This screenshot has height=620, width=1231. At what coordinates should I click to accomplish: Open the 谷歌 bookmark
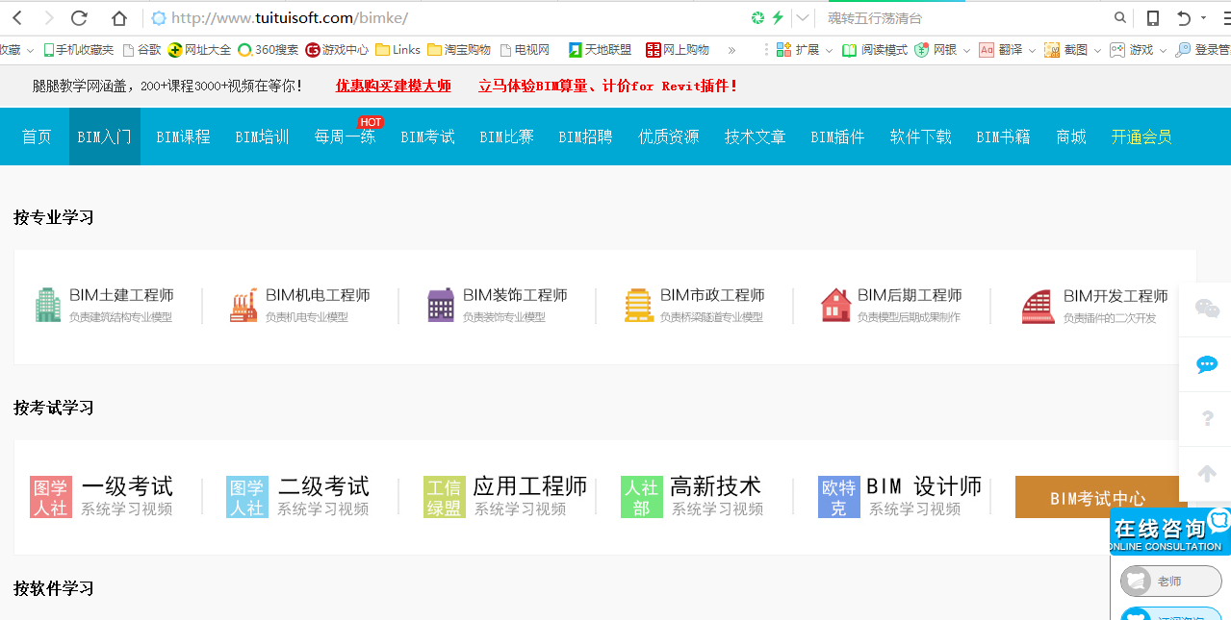click(141, 50)
